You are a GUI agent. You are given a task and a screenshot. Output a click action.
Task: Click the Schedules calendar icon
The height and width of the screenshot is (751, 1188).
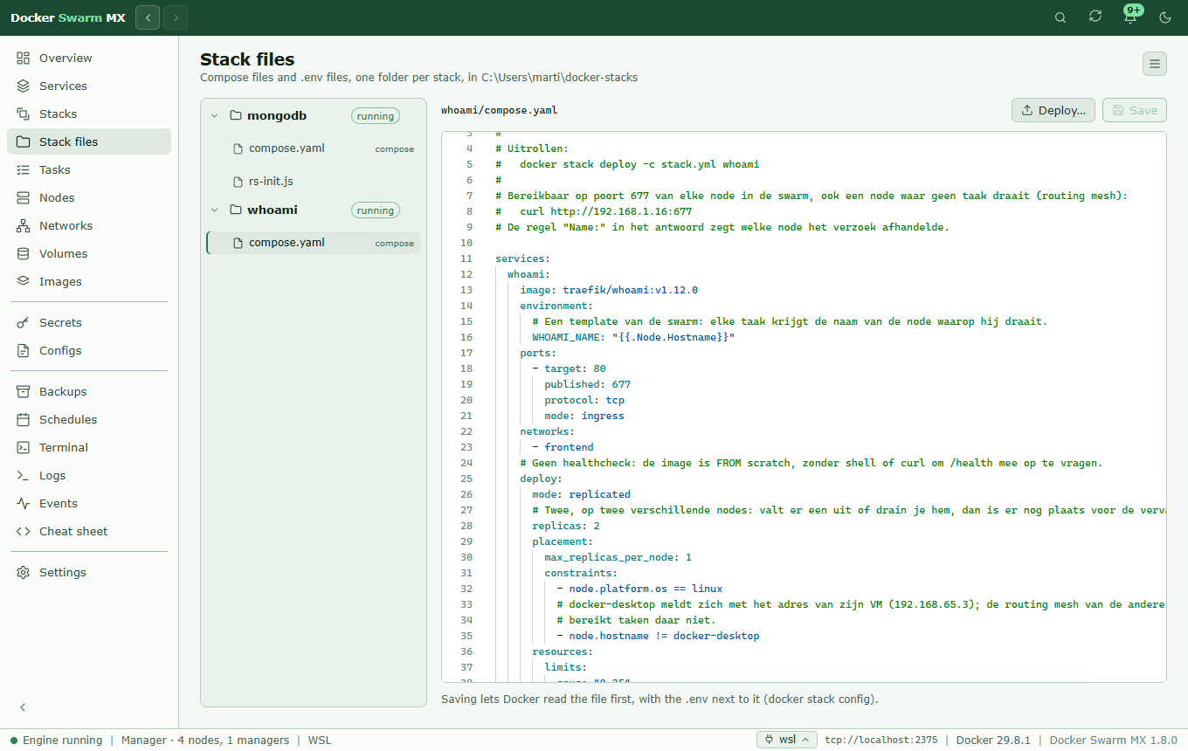pyautogui.click(x=24, y=419)
